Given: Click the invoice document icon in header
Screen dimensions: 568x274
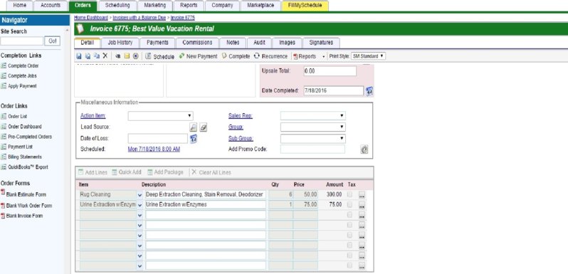Looking at the screenshot, I should [x=80, y=29].
